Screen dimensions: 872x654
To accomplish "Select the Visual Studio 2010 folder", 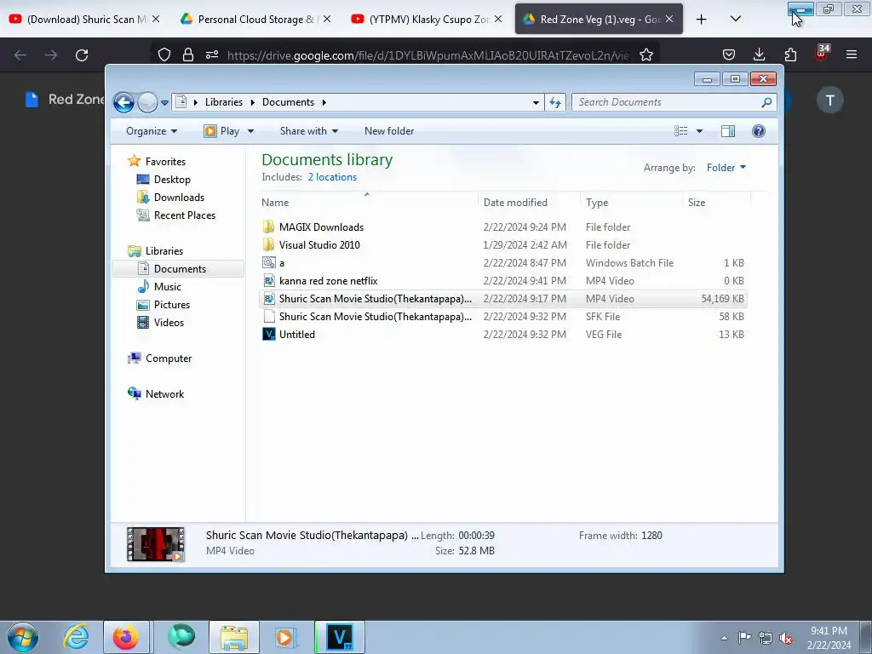I will (503, 244).
